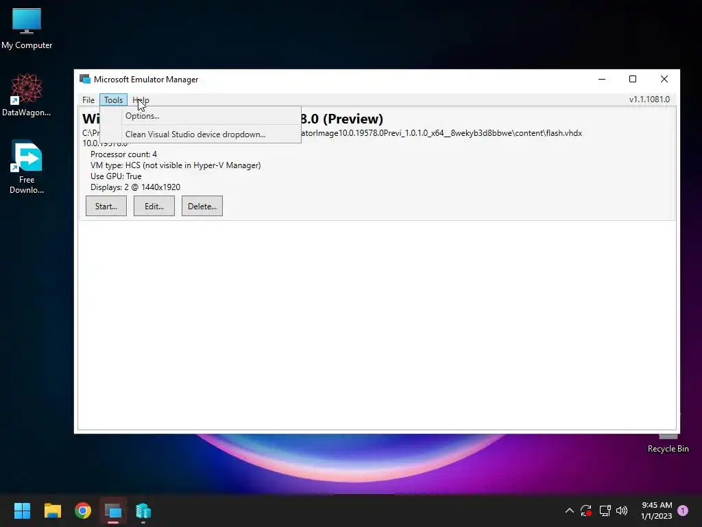This screenshot has width=702, height=527.
Task: Close the Emulator Manager window
Action: [x=664, y=80]
